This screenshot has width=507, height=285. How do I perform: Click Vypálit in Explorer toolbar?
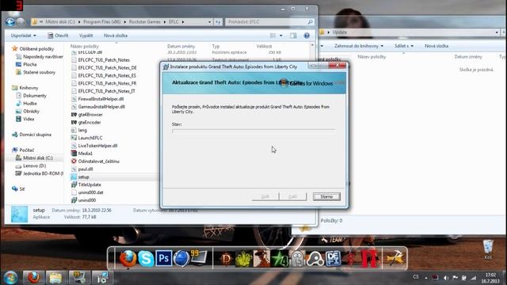86,36
